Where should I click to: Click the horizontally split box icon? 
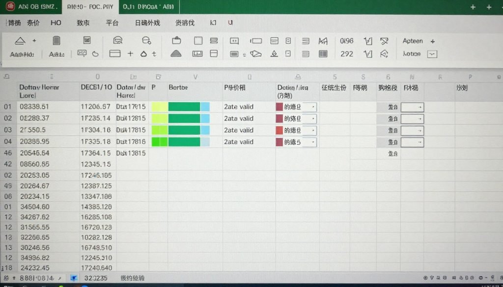pos(214,53)
